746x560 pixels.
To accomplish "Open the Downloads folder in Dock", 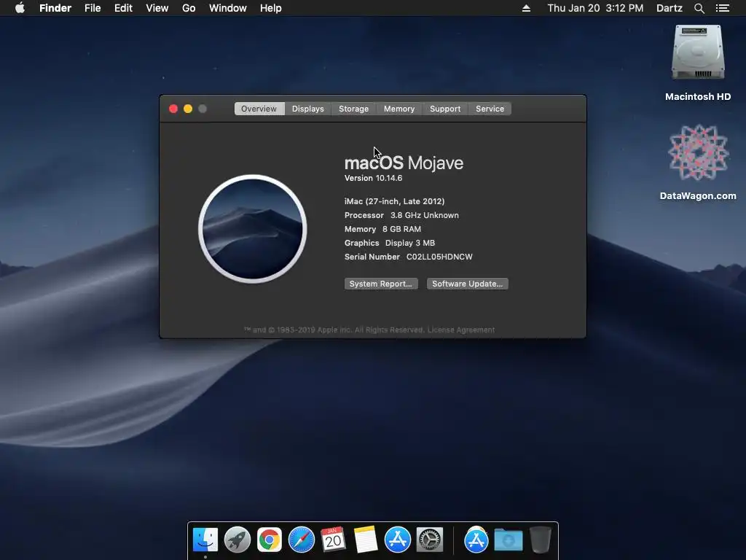I will pos(508,540).
